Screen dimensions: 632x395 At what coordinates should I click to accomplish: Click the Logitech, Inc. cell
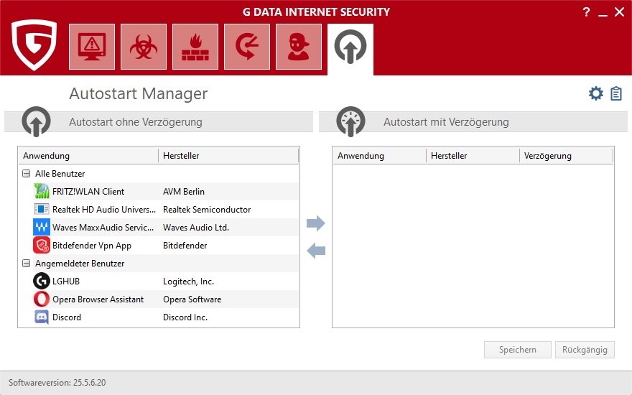click(x=189, y=282)
